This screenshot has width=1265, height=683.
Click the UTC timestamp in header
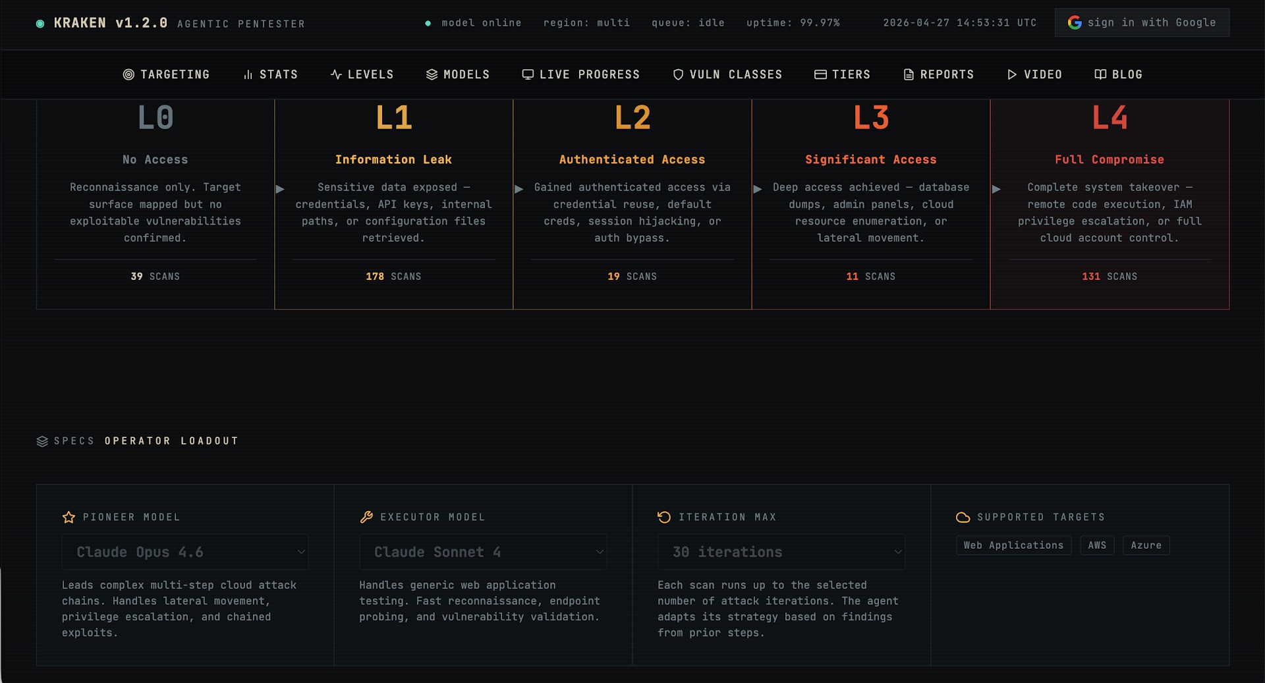(x=959, y=22)
